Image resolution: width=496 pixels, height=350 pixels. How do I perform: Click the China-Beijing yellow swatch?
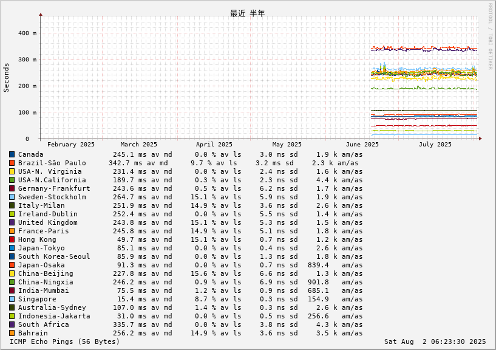12,273
